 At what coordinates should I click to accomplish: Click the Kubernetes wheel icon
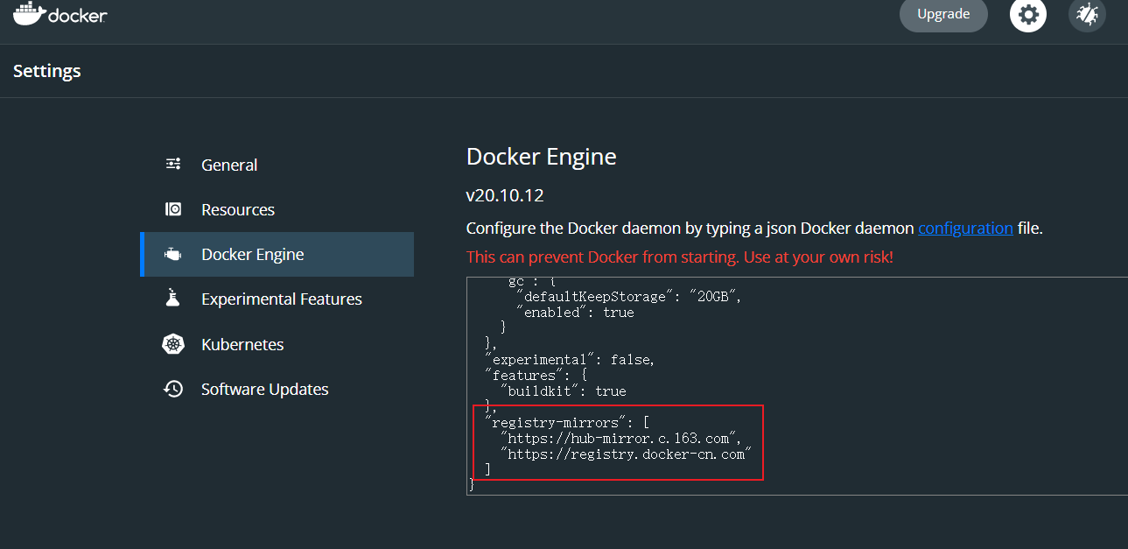[x=173, y=344]
